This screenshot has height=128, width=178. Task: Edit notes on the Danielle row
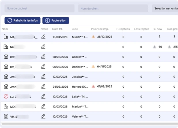(43, 67)
